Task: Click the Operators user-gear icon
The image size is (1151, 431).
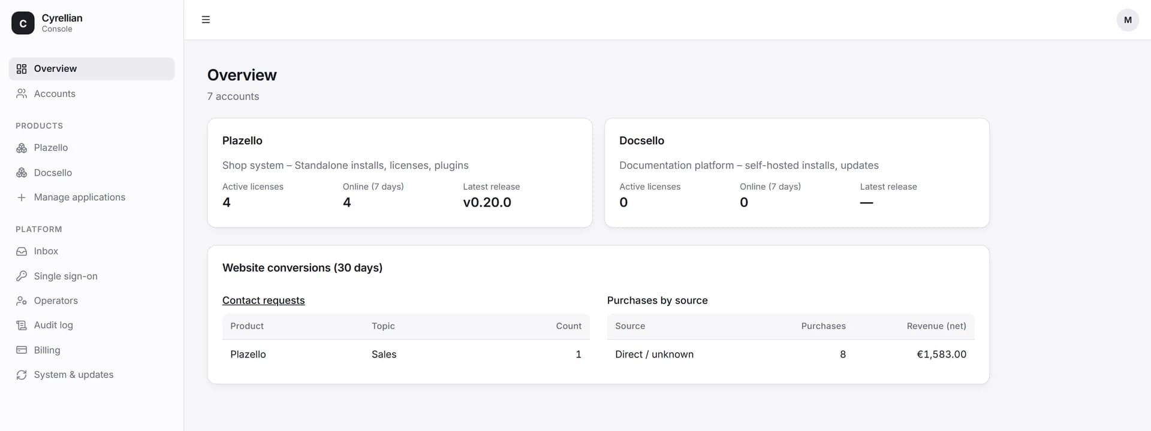Action: point(22,301)
